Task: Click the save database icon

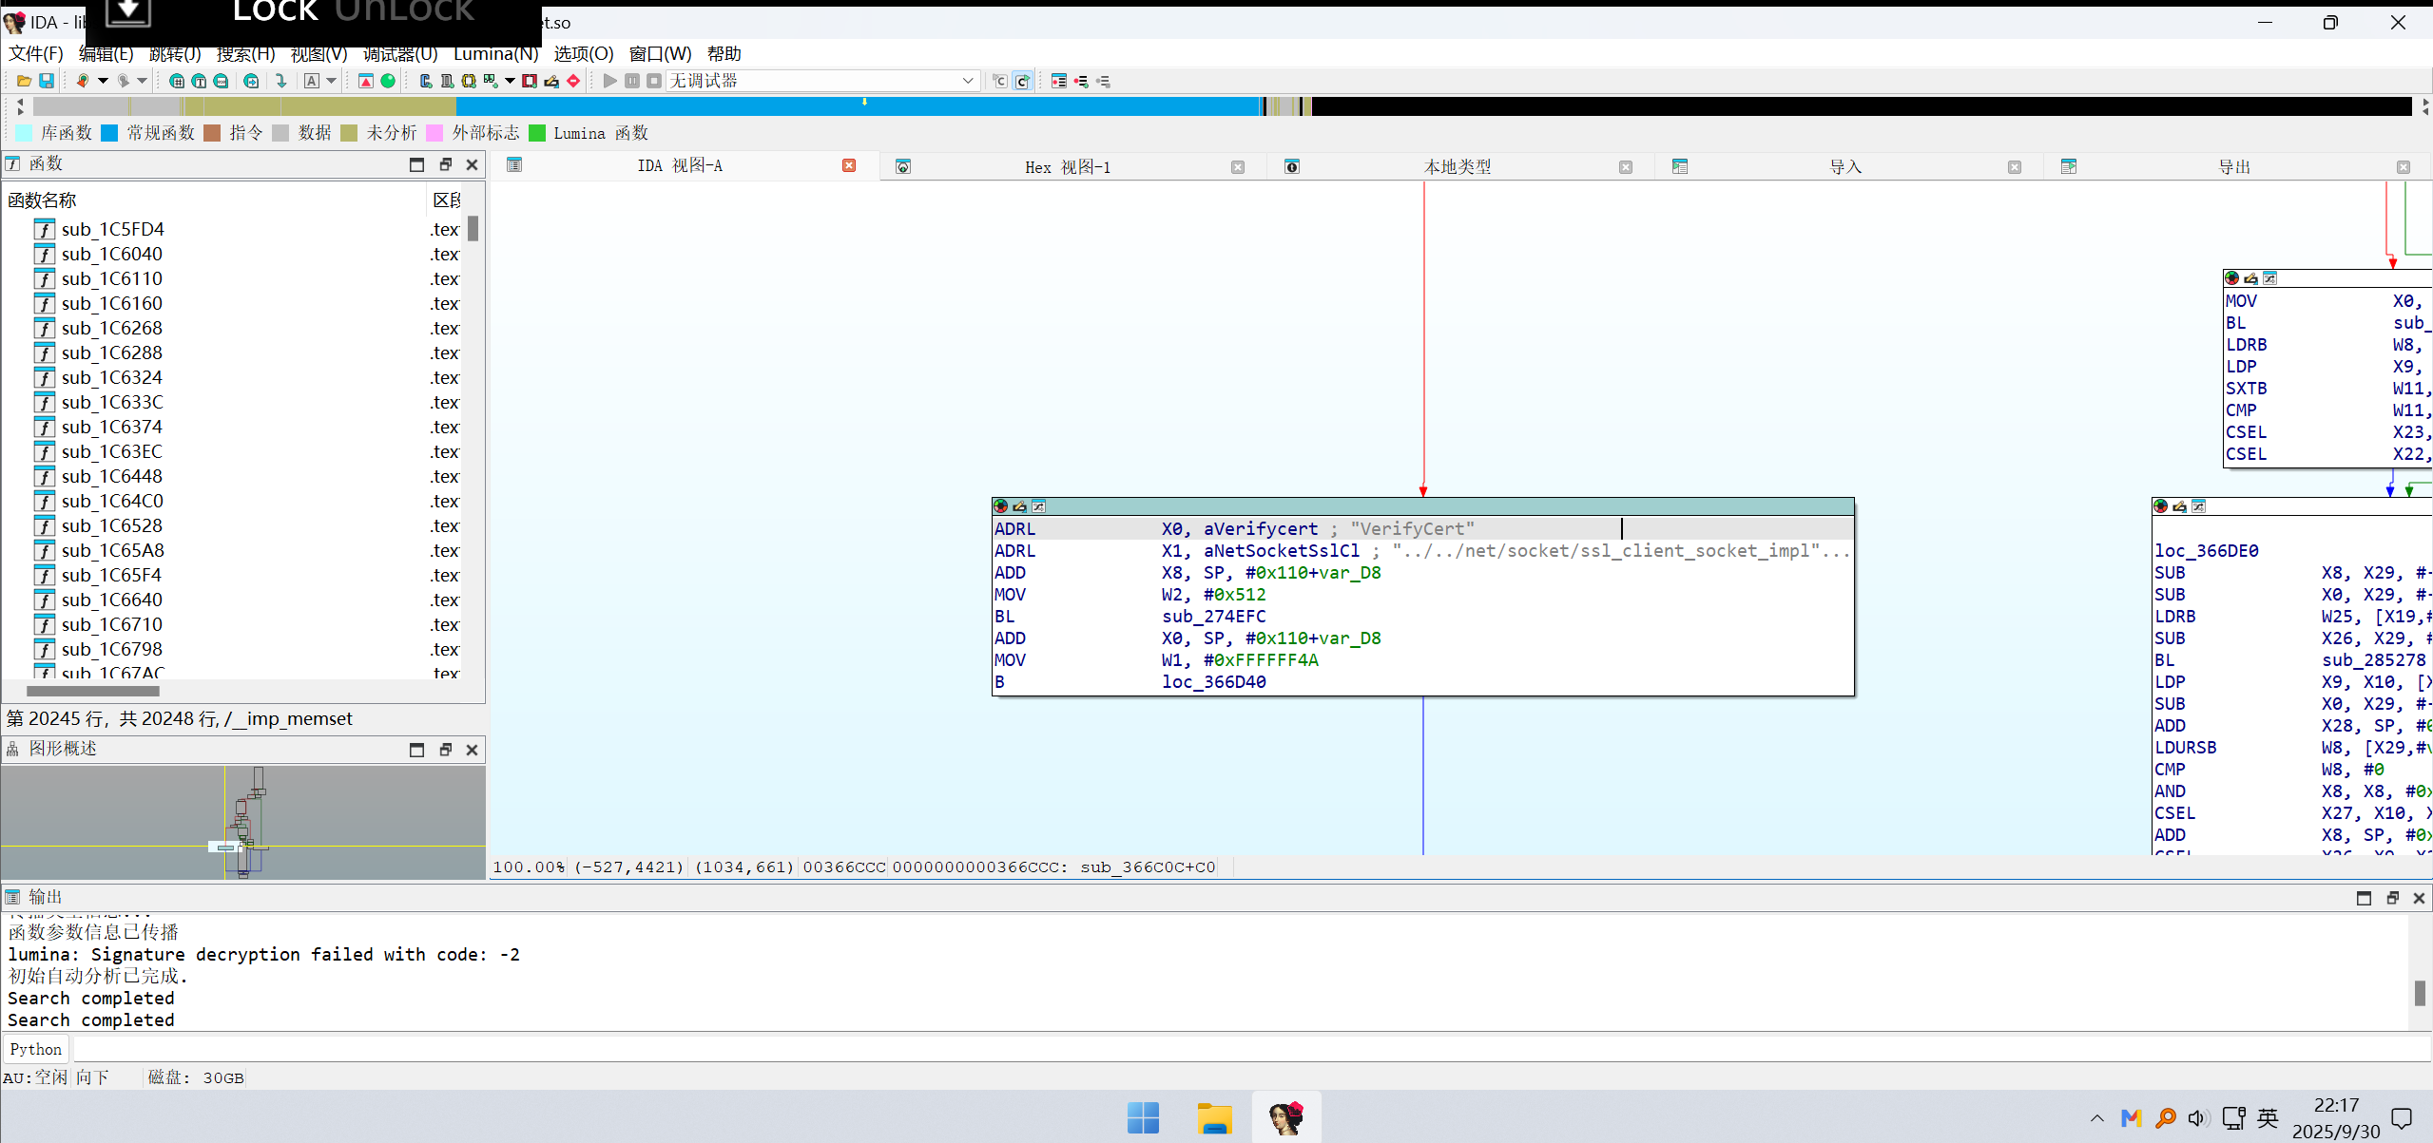Action: pyautogui.click(x=47, y=81)
